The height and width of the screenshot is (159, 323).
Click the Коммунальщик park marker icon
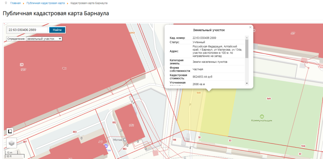[x=262, y=116]
